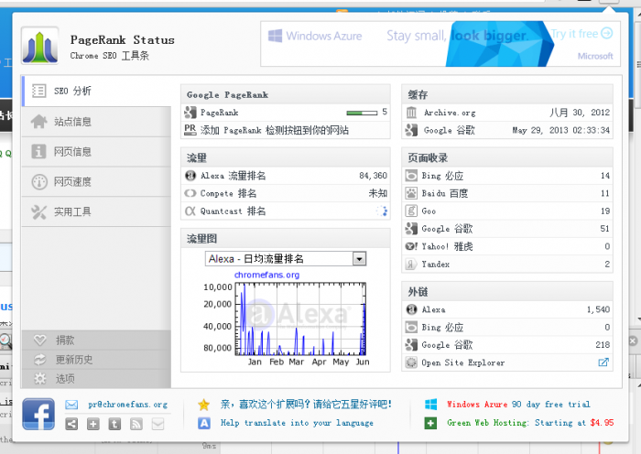641x454 pixels.
Task: Click the house icon for 站点信息
Action: 38,122
